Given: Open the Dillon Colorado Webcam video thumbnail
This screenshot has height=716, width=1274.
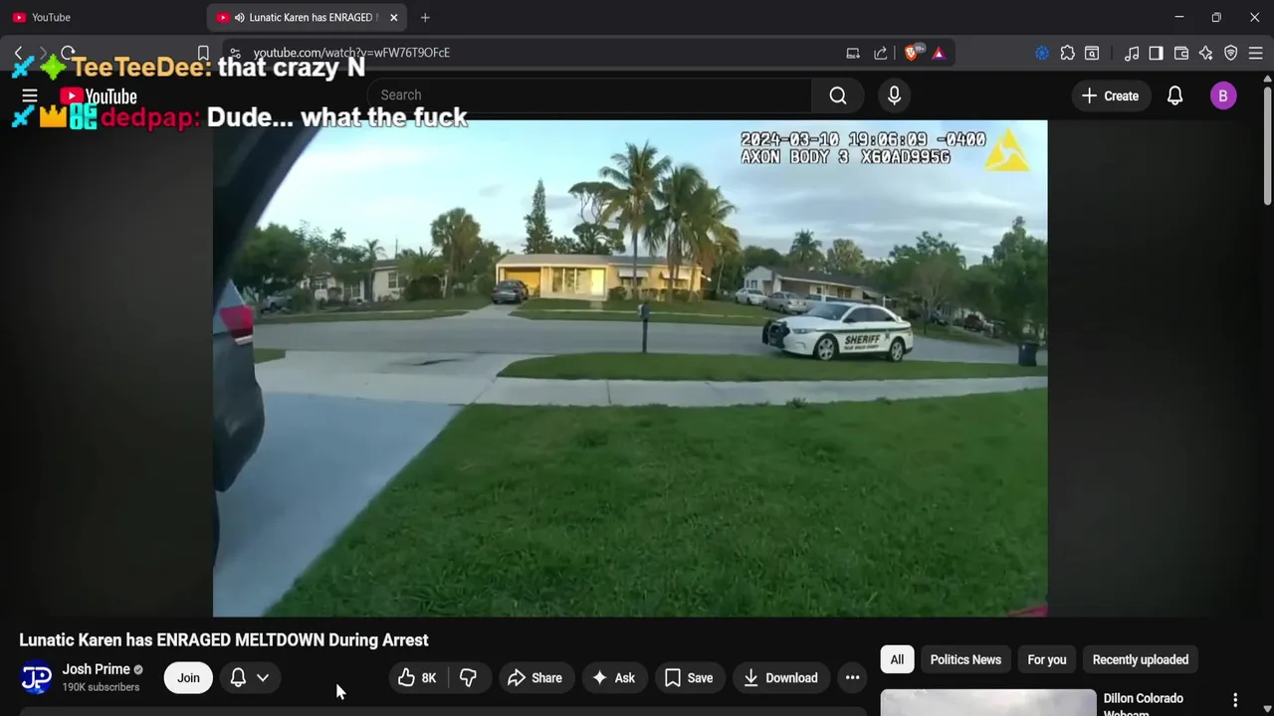Looking at the screenshot, I should pos(988,702).
